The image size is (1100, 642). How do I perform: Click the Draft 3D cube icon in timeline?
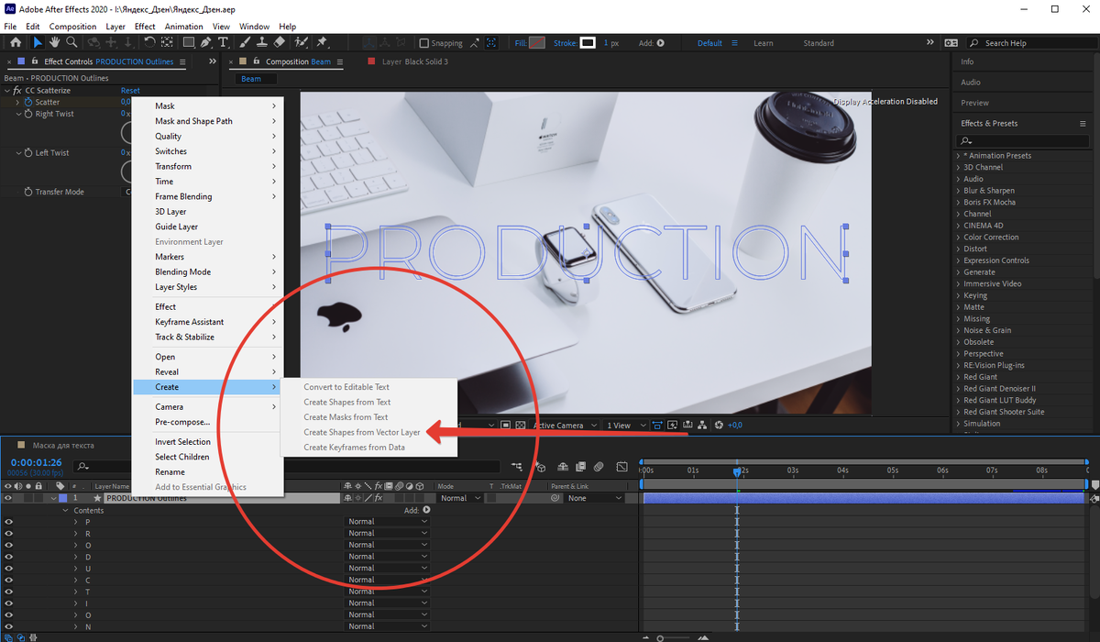[540, 467]
